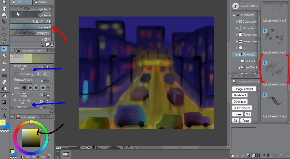Screen dimensions: 290x159
Task: Select the Airbrush tool
Action: 4,69
